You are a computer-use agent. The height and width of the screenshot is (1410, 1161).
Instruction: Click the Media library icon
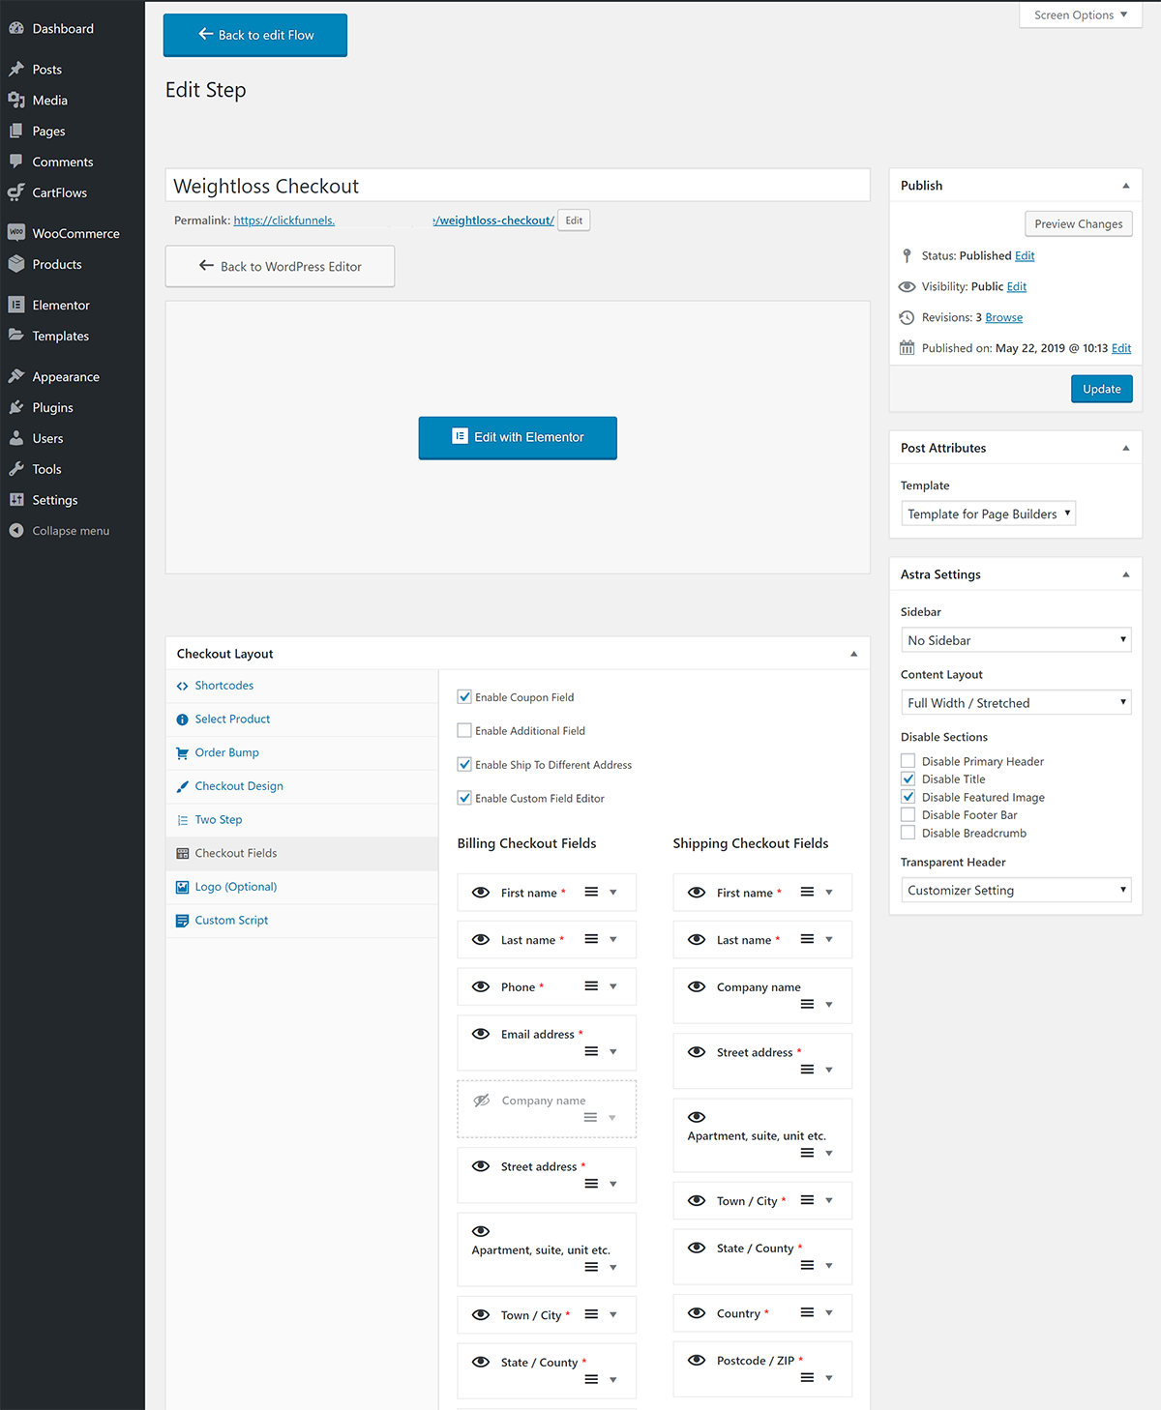(16, 101)
